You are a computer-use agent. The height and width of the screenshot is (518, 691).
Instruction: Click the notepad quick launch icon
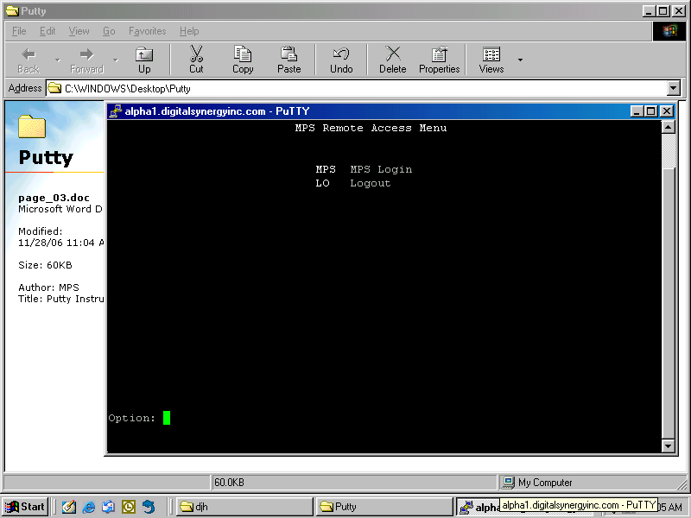69,507
